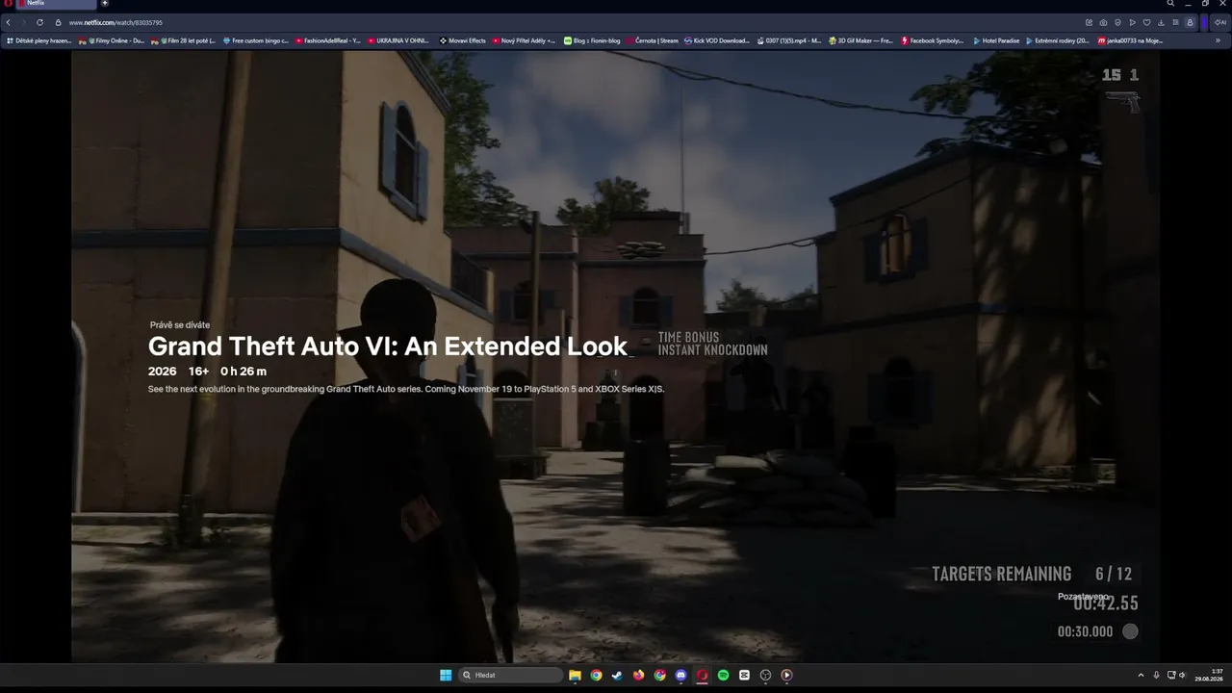Open the player icon in address bar
Screen dimensions: 1232x693
tap(1132, 22)
